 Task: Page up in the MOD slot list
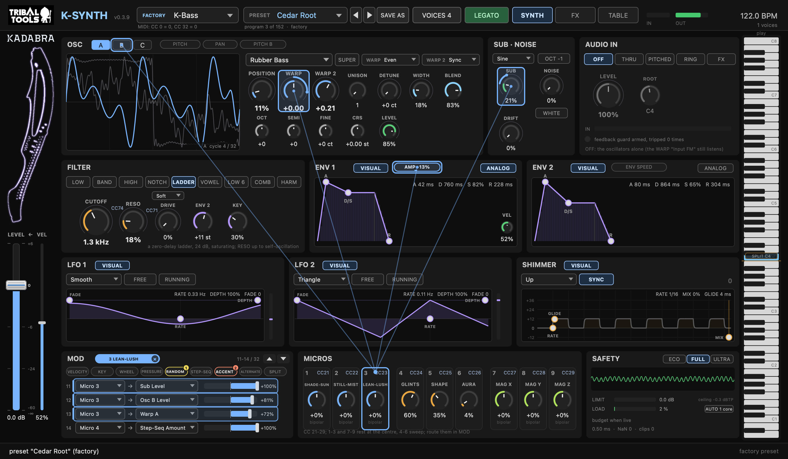click(269, 359)
